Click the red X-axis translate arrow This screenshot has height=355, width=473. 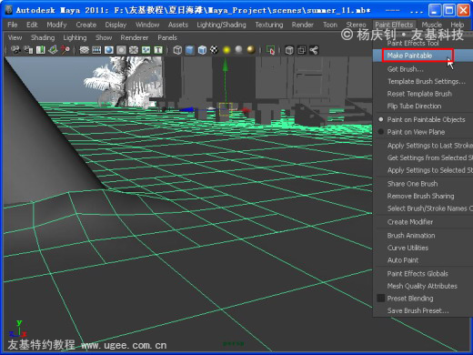pyautogui.click(x=246, y=110)
